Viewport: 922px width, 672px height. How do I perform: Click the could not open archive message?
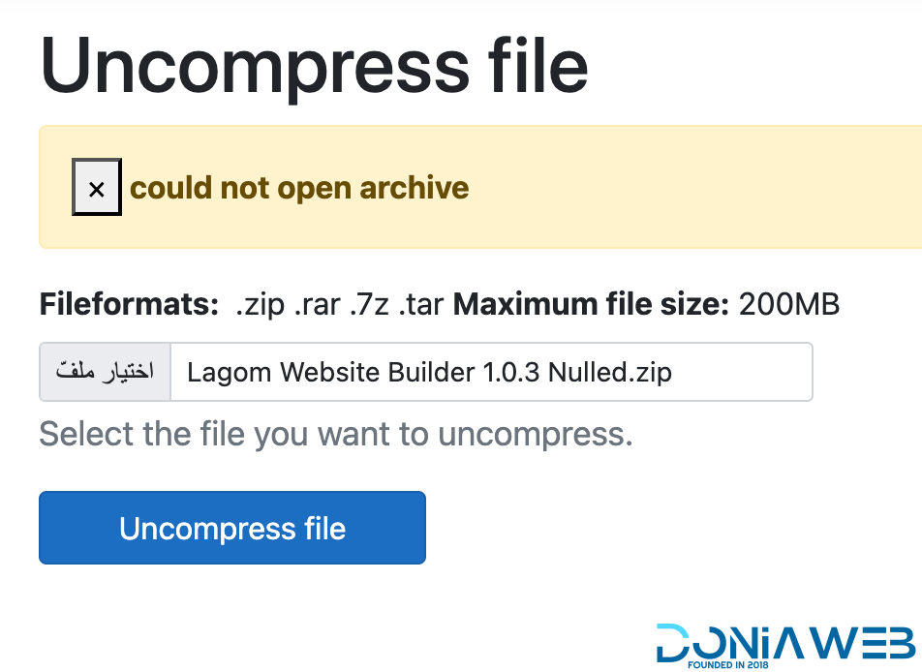pyautogui.click(x=299, y=188)
